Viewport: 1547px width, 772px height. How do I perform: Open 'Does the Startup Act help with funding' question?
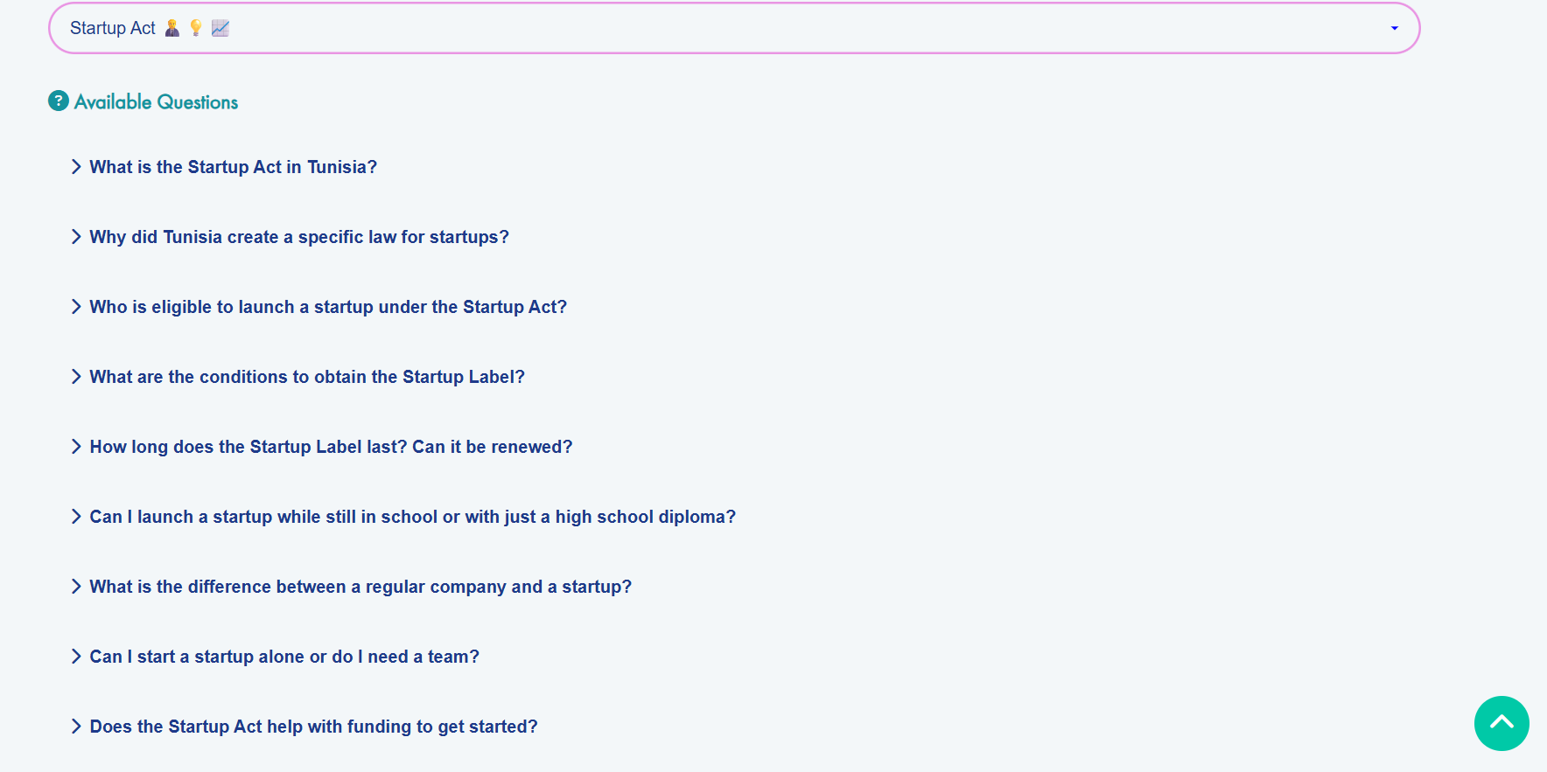[313, 727]
